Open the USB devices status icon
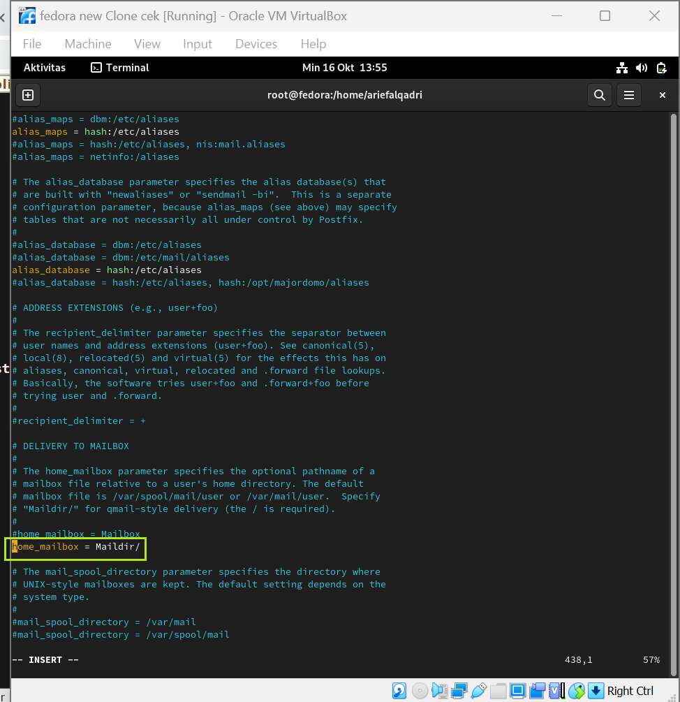This screenshot has width=680, height=702. 478,691
